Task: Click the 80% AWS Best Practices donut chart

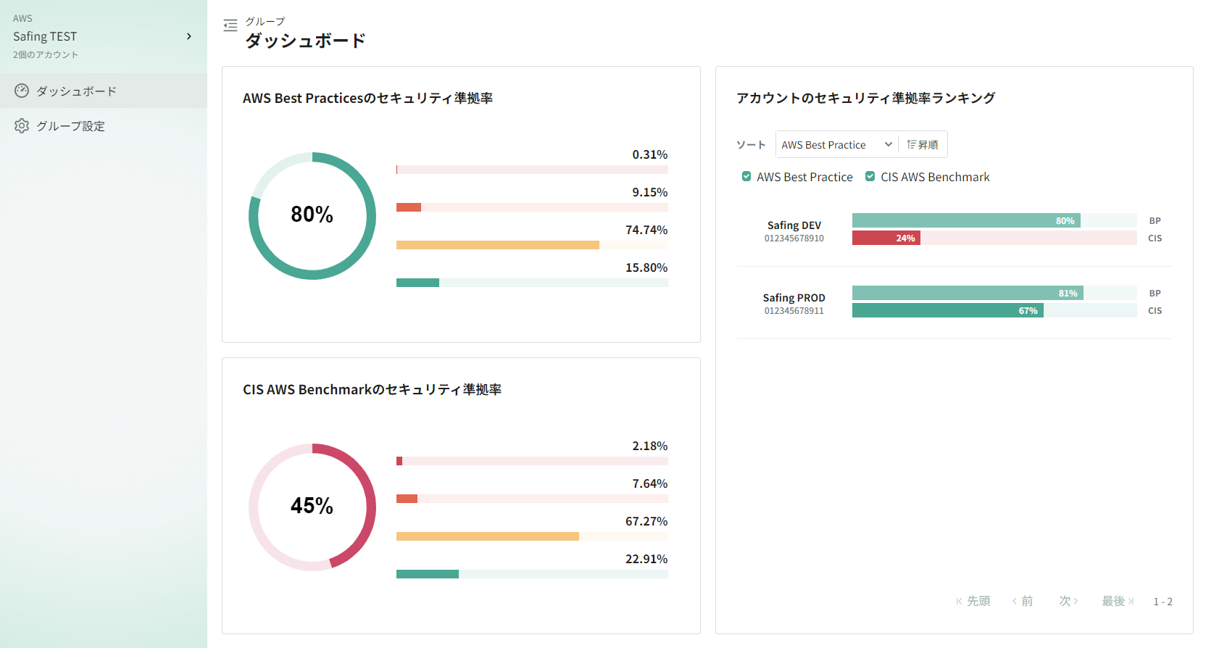Action: click(x=312, y=215)
